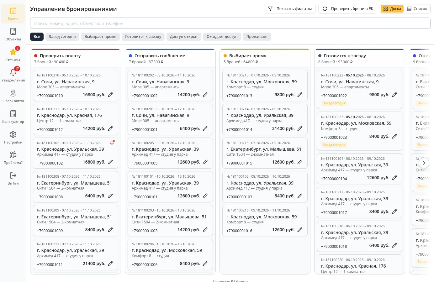Open the Калькулятор sidebar item
This screenshot has width=439, height=282.
(x=13, y=117)
